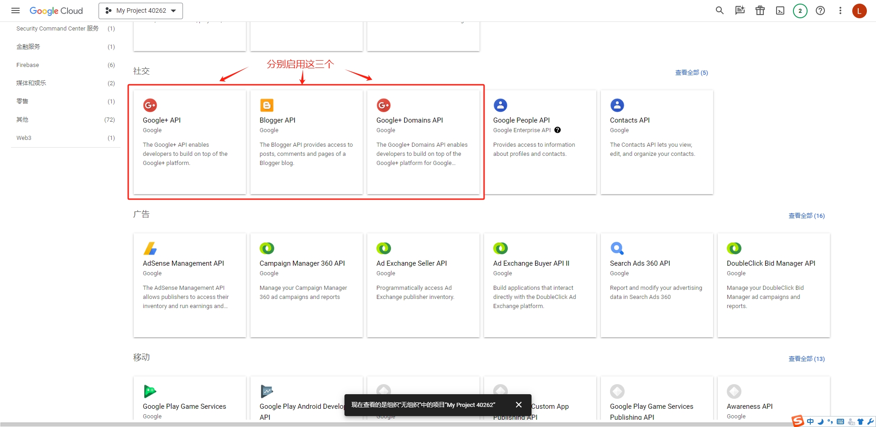The height and width of the screenshot is (427, 876).
Task: Click the Sogou input method S icon
Action: pos(798,421)
